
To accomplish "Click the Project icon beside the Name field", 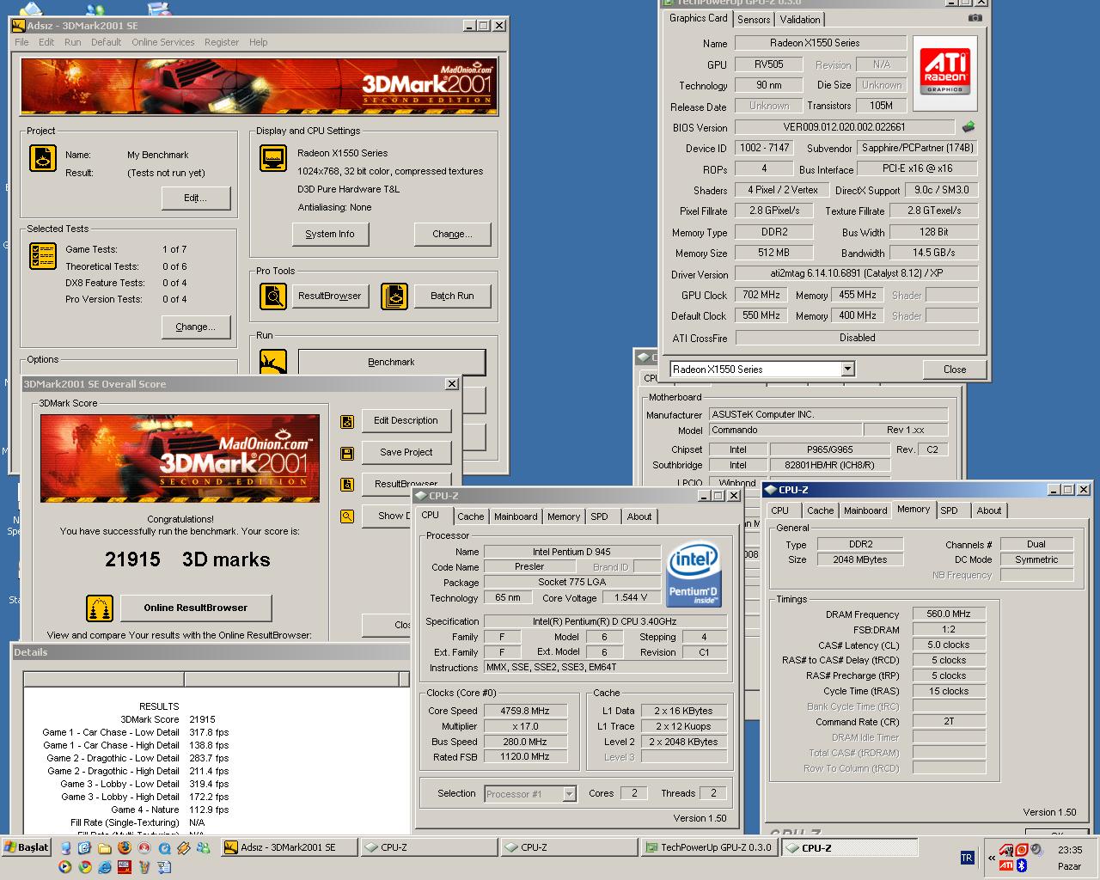I will 43,158.
